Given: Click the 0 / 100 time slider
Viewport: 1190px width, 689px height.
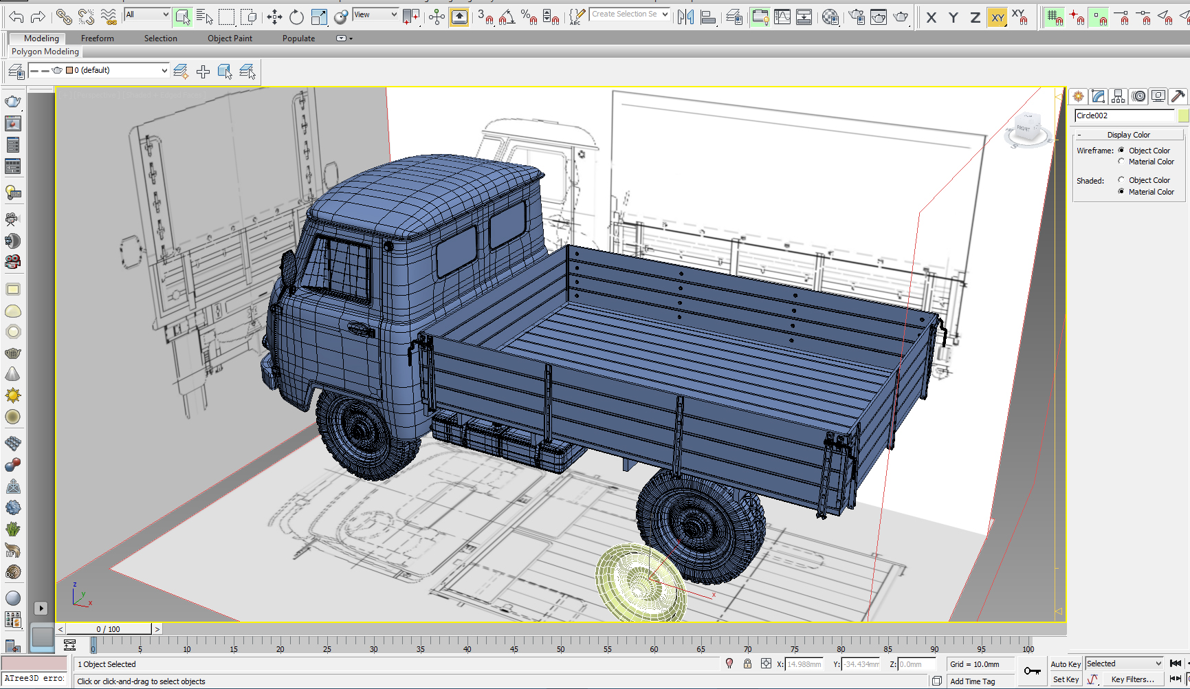Looking at the screenshot, I should tap(109, 629).
